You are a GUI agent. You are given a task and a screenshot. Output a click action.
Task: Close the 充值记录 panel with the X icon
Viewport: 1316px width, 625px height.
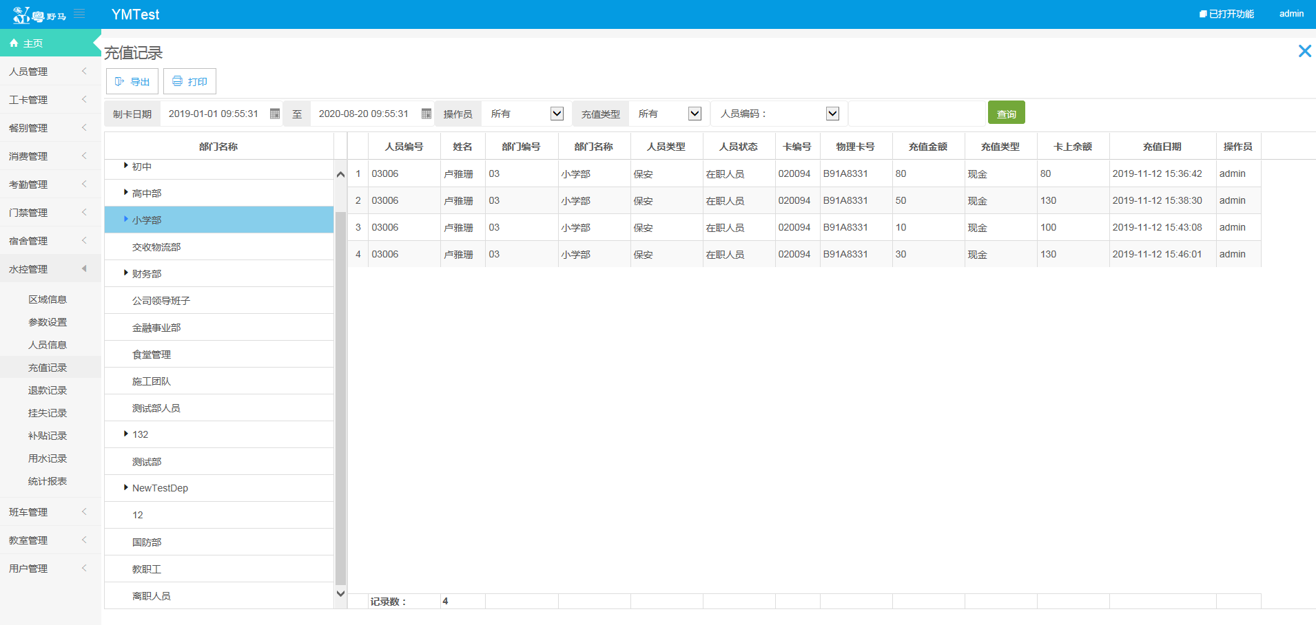click(x=1304, y=51)
